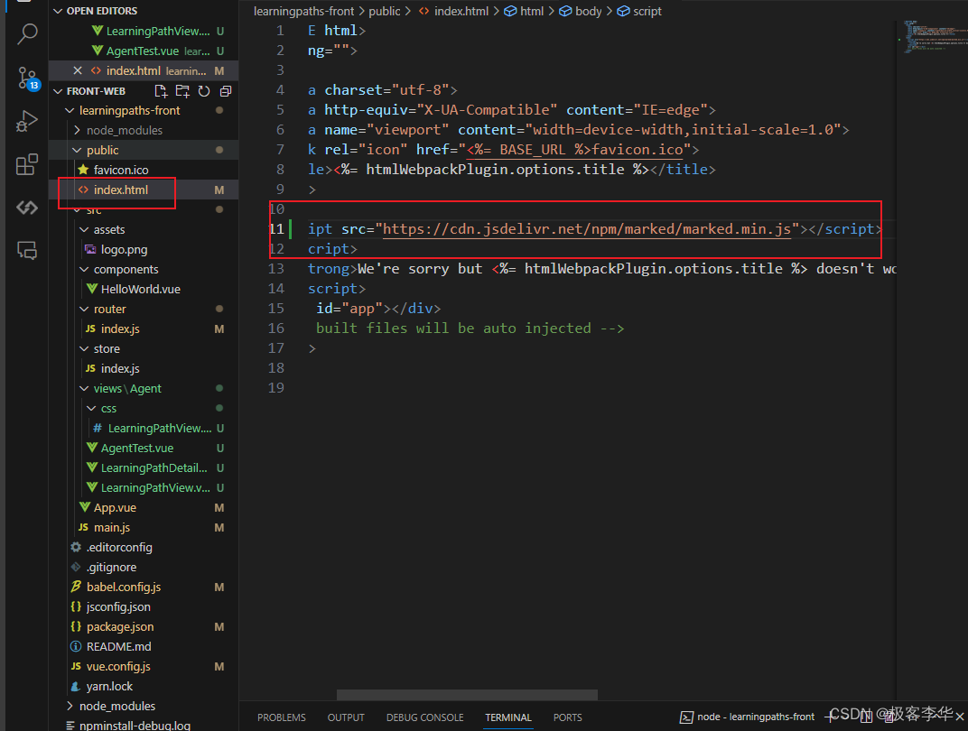Collapse all folders in FRONT-WEB explorer

[226, 91]
